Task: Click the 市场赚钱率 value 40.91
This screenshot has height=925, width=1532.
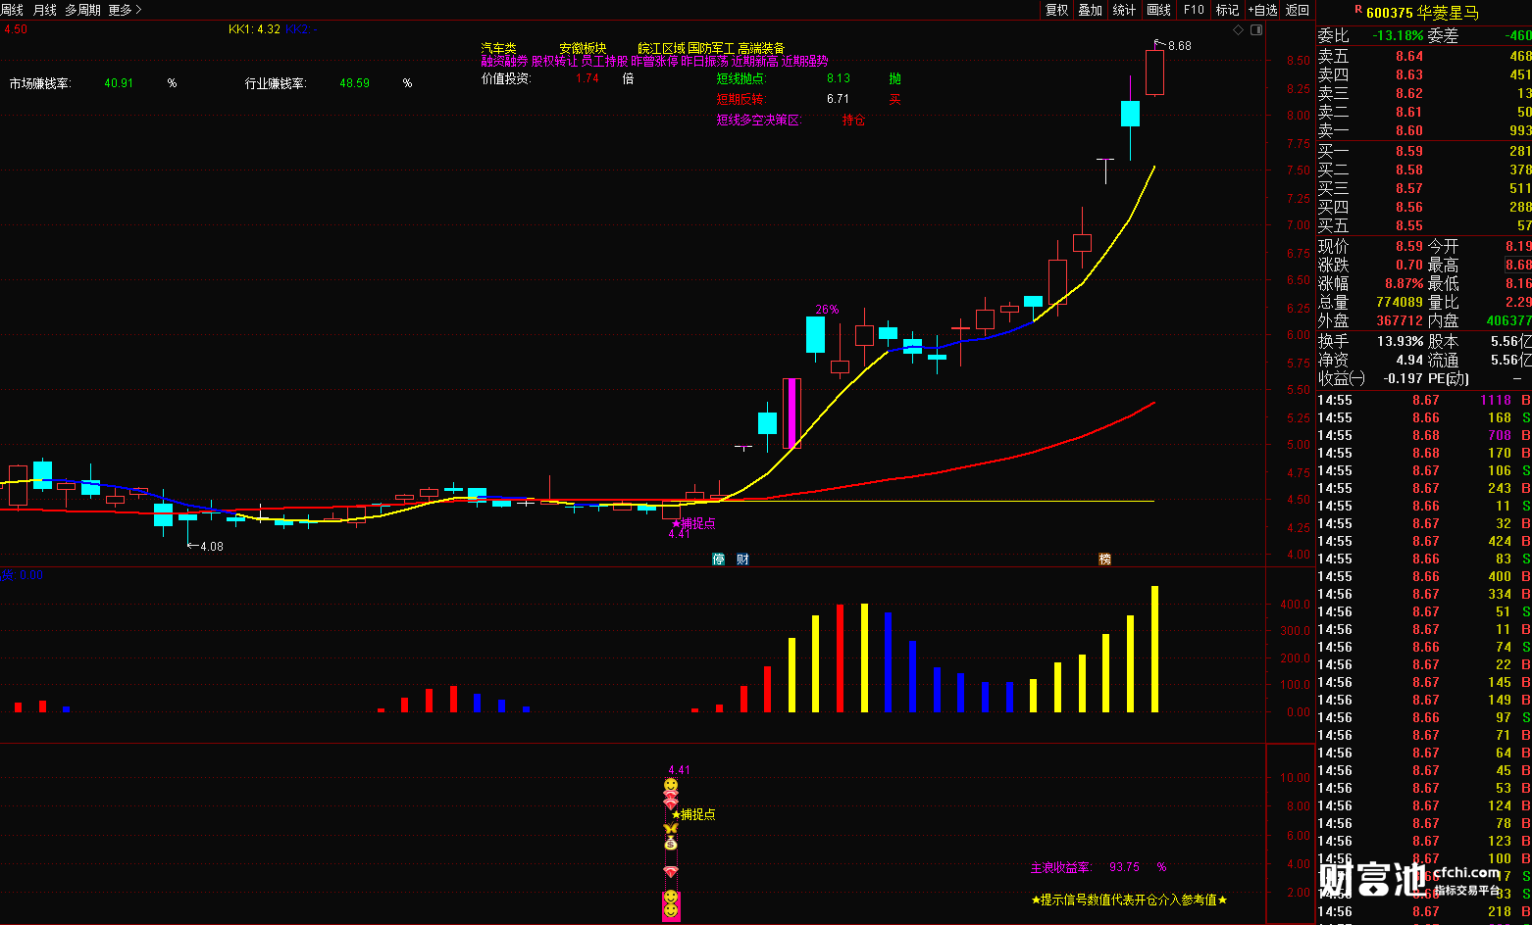Action: click(x=119, y=83)
